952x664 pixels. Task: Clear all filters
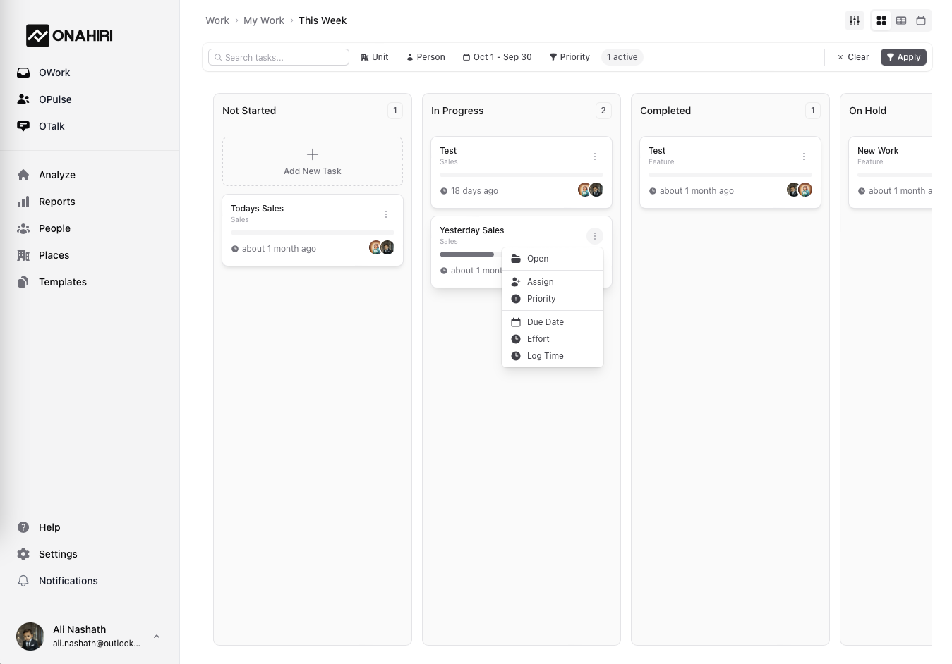853,57
